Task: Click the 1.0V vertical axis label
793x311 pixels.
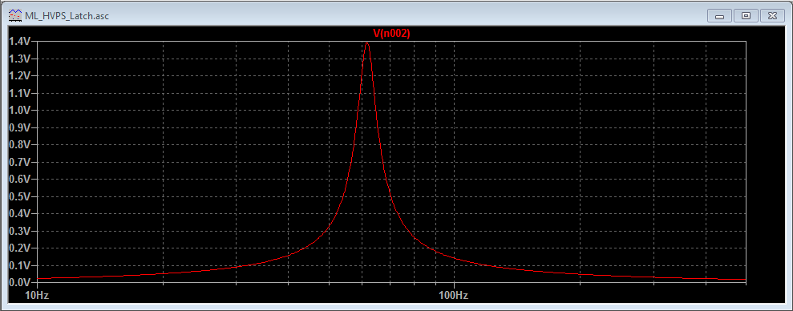Action: click(x=20, y=111)
